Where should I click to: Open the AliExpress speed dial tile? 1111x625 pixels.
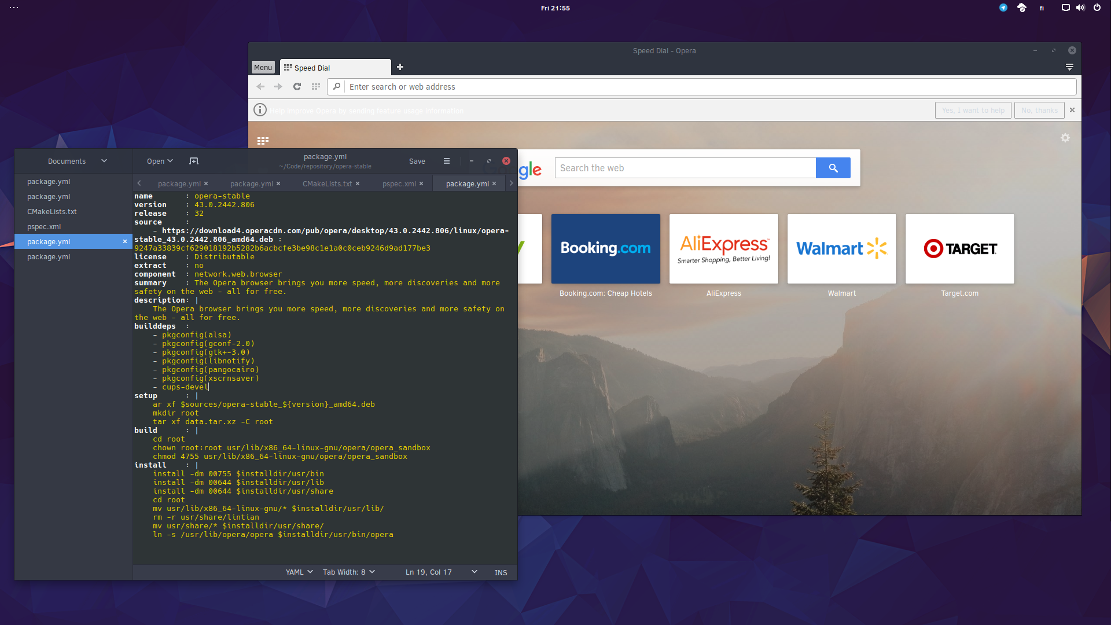(723, 249)
